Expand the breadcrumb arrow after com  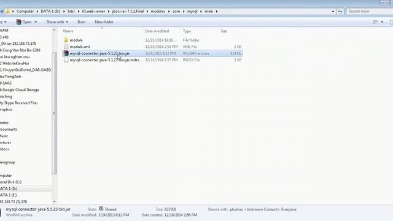(x=184, y=12)
